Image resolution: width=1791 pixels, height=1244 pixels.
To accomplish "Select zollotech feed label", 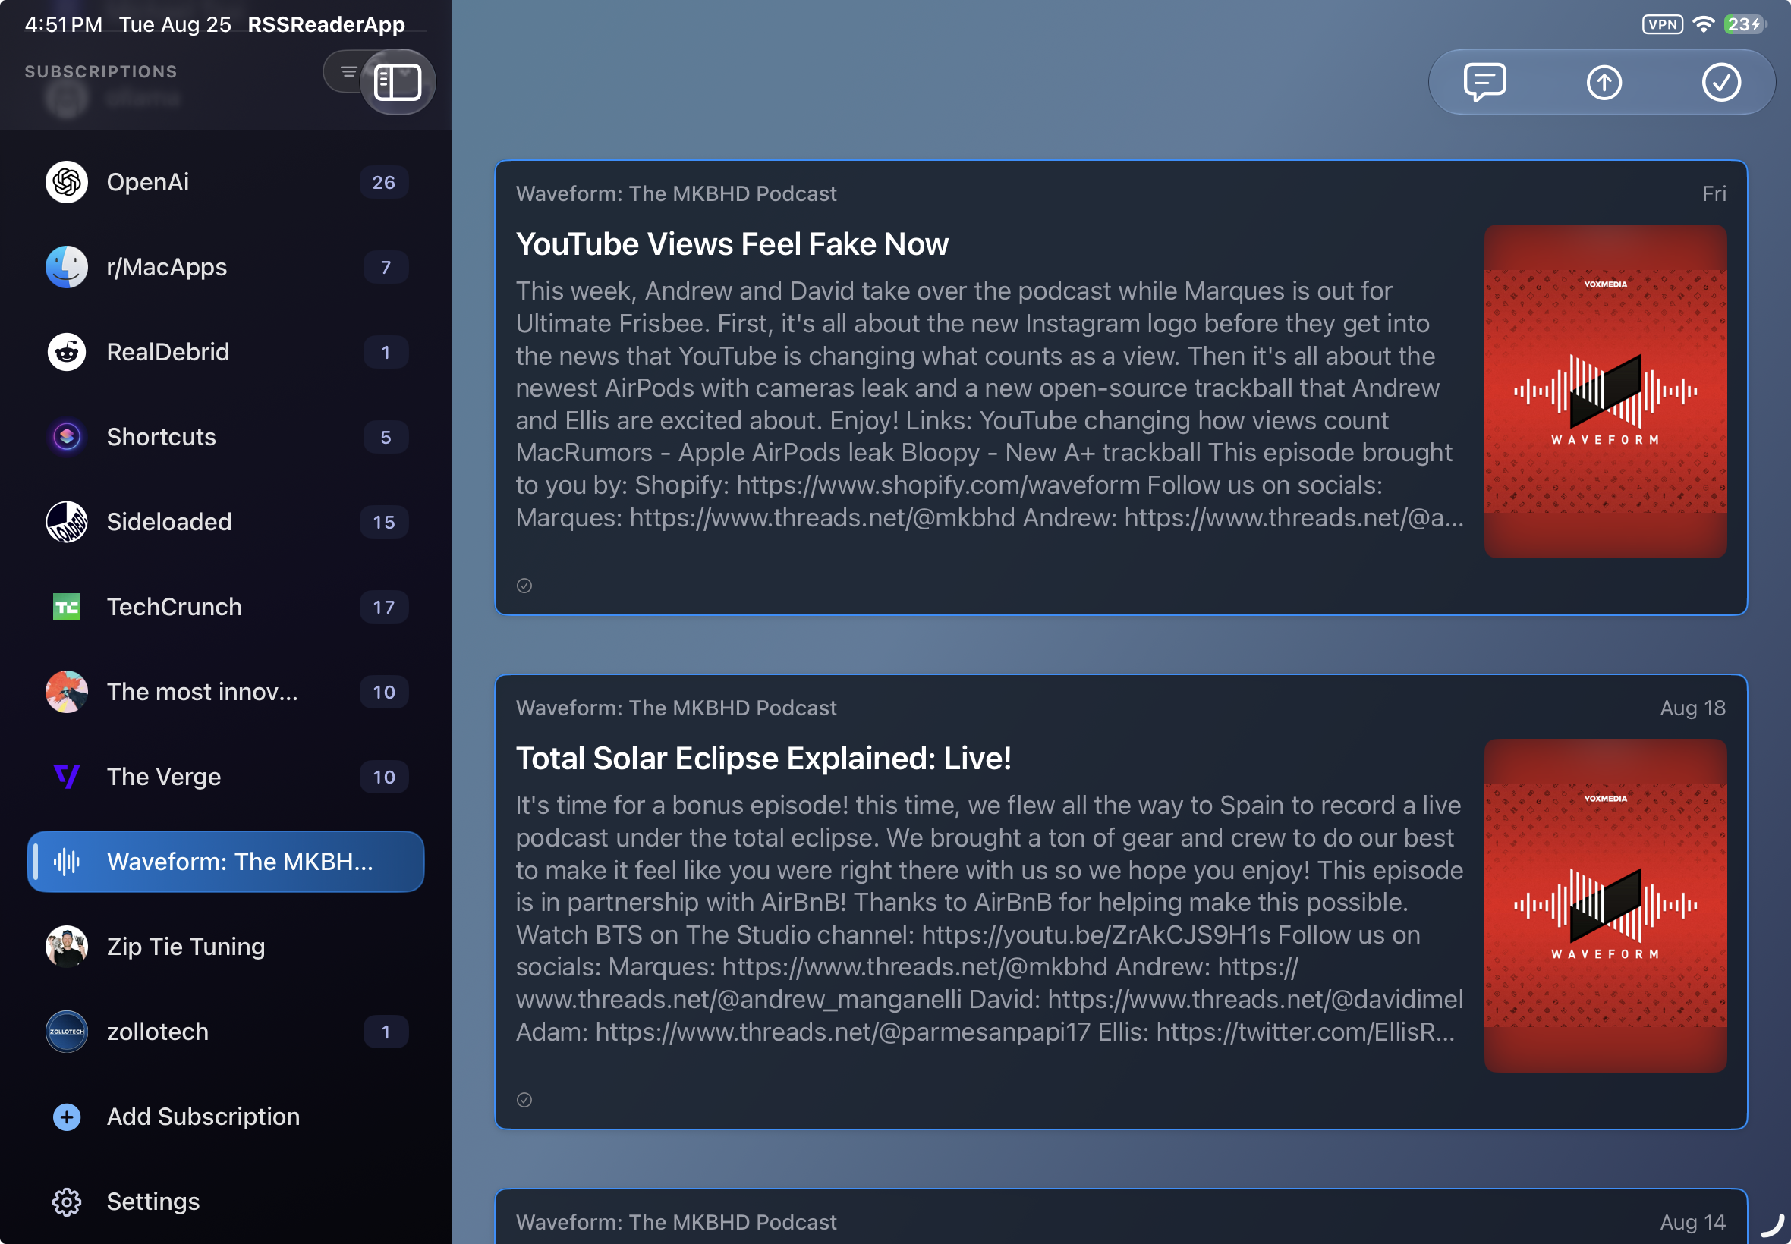I will coord(158,1032).
